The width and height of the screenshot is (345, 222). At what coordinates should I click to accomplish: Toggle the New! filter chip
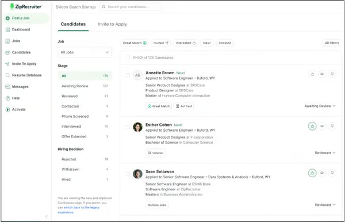pos(207,43)
